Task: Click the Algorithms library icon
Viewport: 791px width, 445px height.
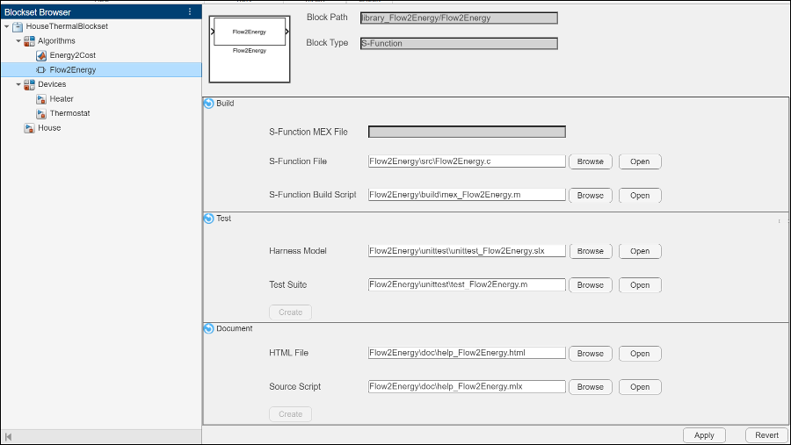Action: [x=30, y=41]
